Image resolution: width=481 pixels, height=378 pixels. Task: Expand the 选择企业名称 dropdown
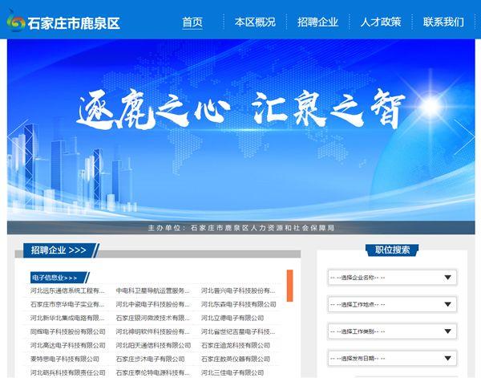(392, 278)
